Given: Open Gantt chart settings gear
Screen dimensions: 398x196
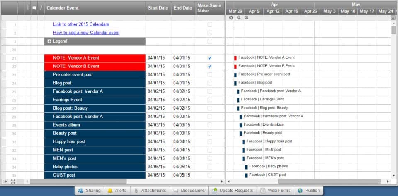Looking at the screenshot, I should [231, 18].
